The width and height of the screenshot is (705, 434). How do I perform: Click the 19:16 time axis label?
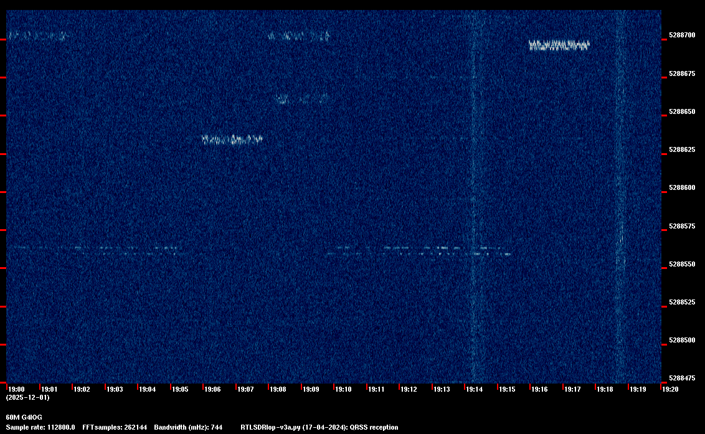pyautogui.click(x=539, y=389)
